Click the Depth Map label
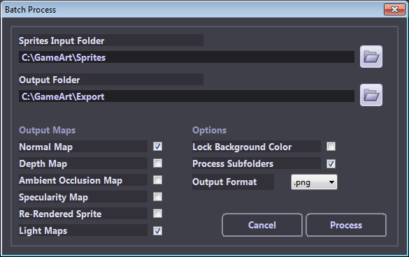The width and height of the screenshot is (409, 257). pyautogui.click(x=83, y=163)
